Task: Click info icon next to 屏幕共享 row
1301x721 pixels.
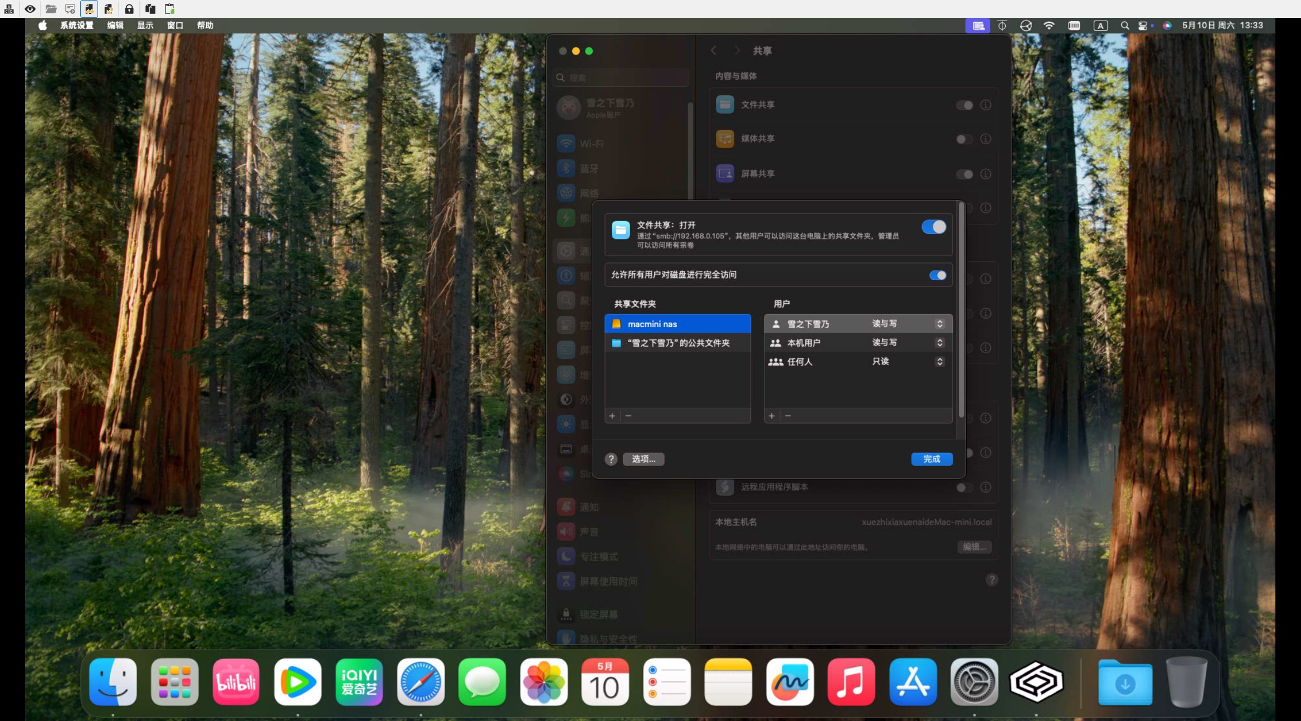Action: 986,174
